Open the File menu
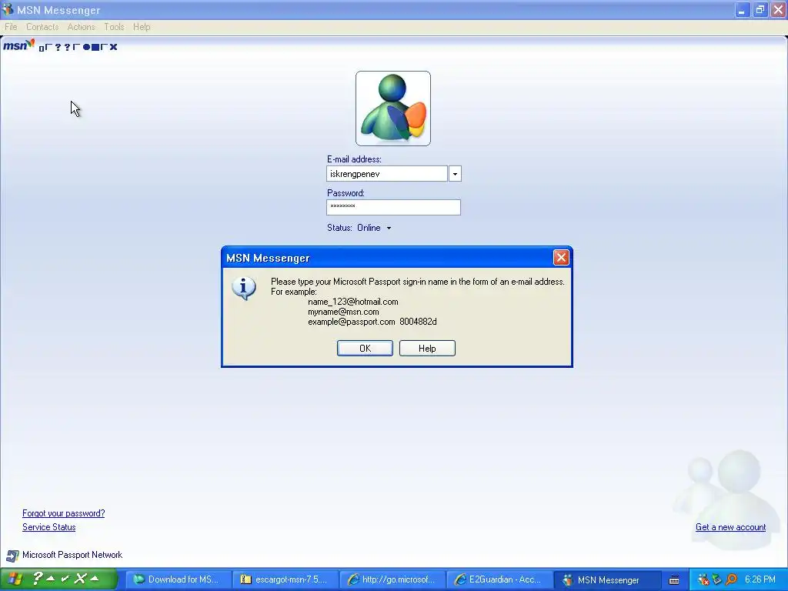The height and width of the screenshot is (591, 788). click(x=11, y=27)
